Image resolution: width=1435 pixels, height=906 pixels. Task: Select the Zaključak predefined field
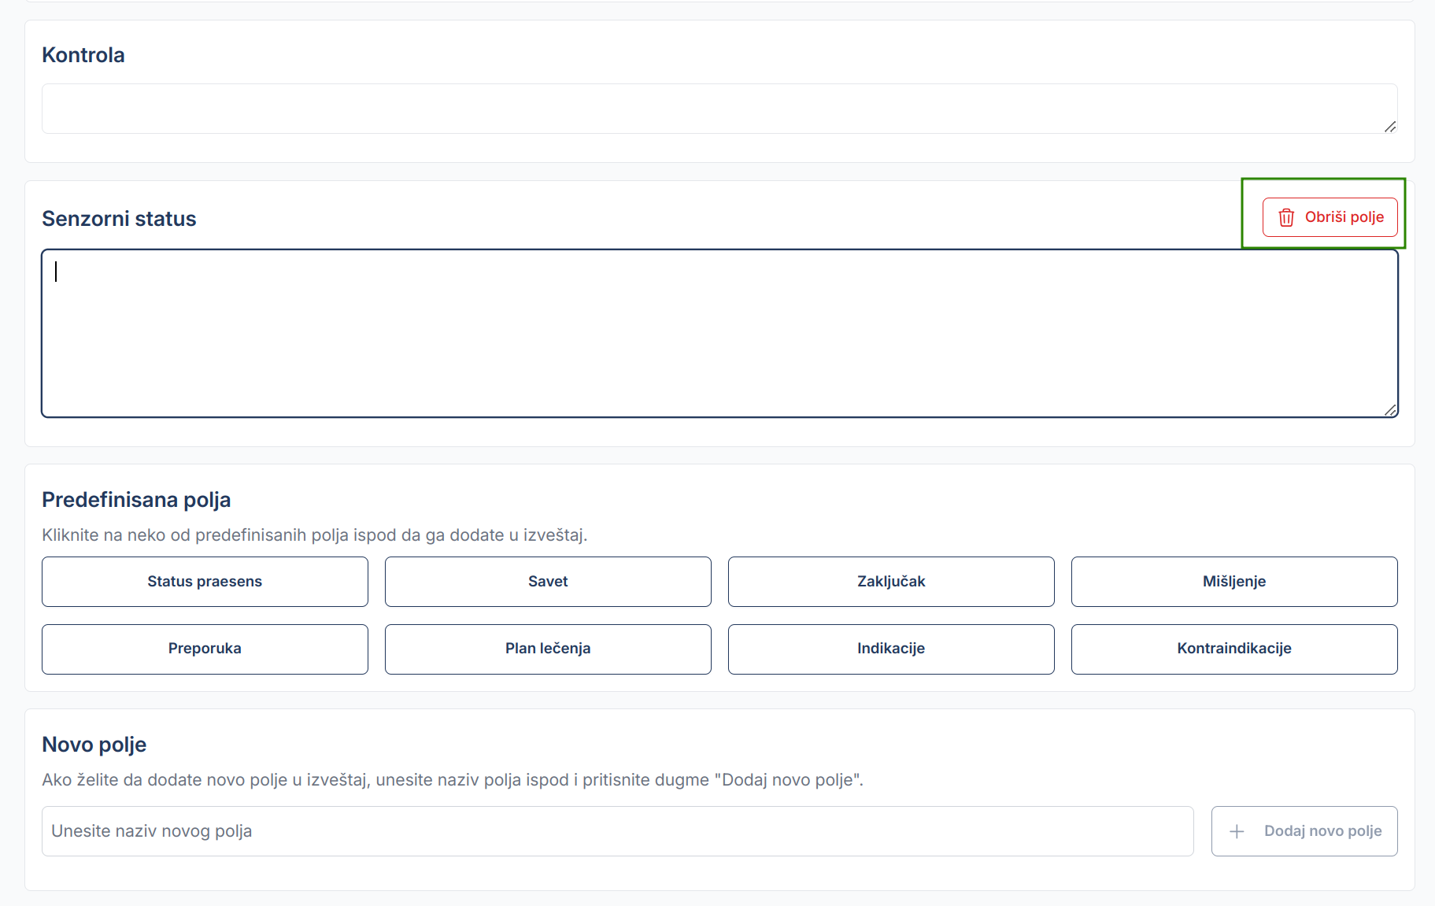(890, 582)
